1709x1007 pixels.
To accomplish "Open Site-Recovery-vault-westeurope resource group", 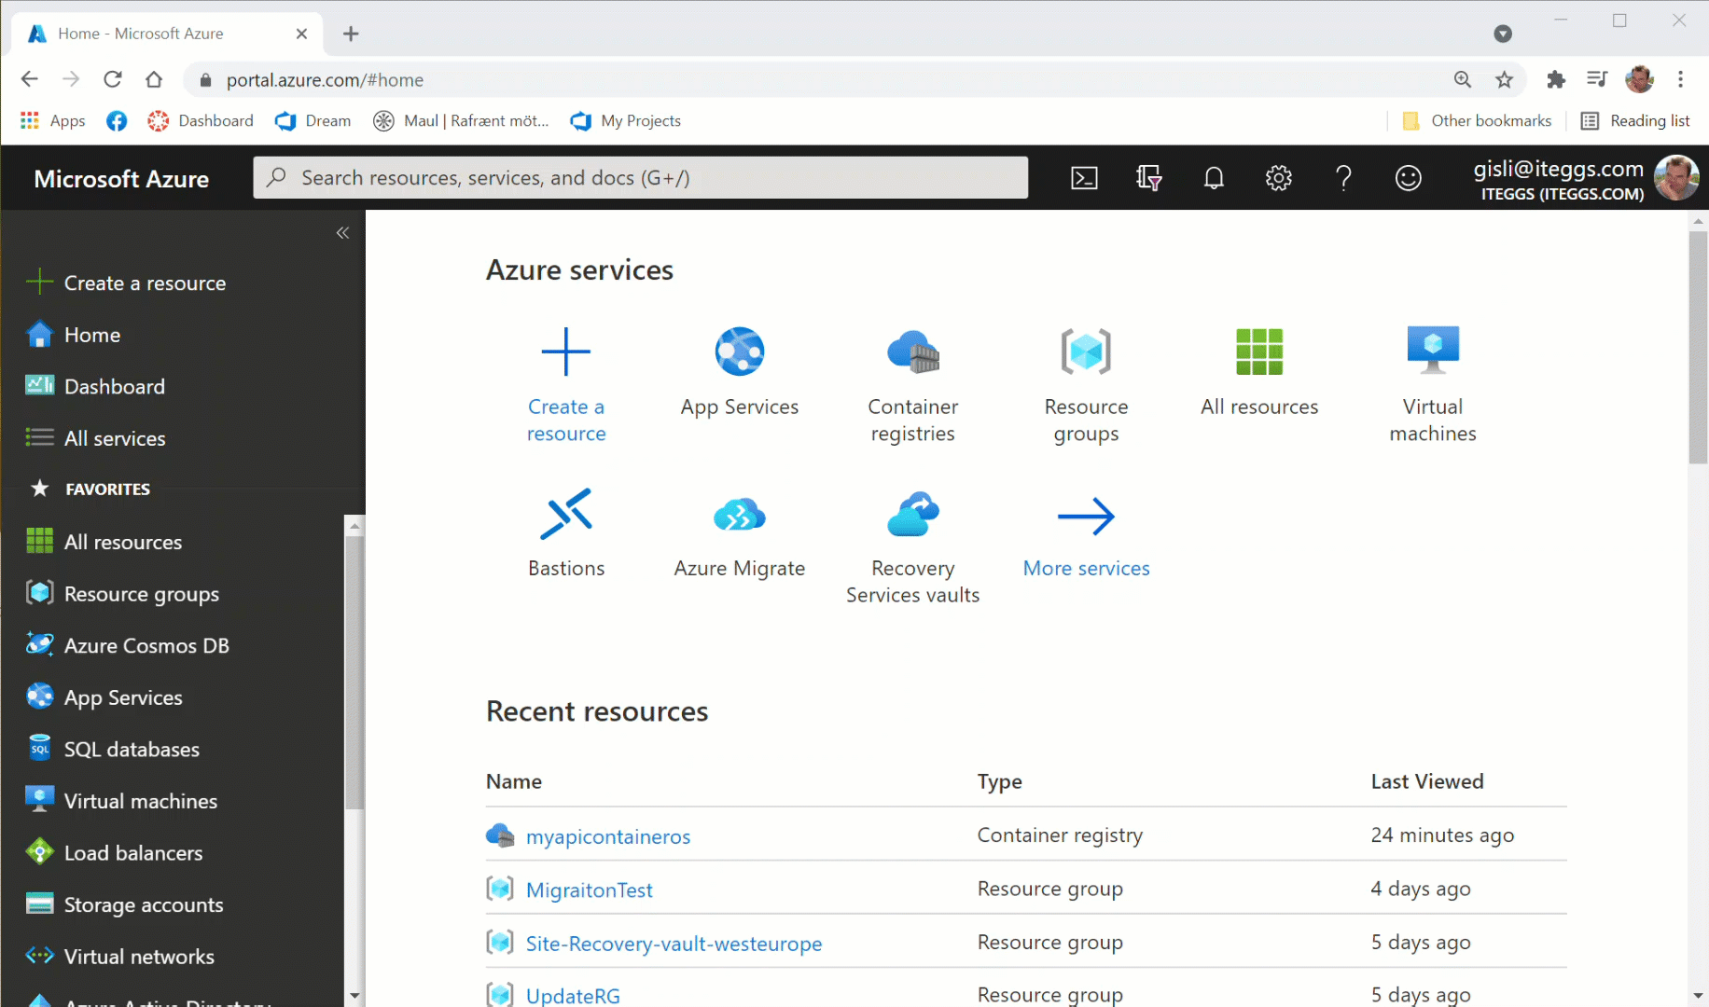I will click(x=674, y=943).
